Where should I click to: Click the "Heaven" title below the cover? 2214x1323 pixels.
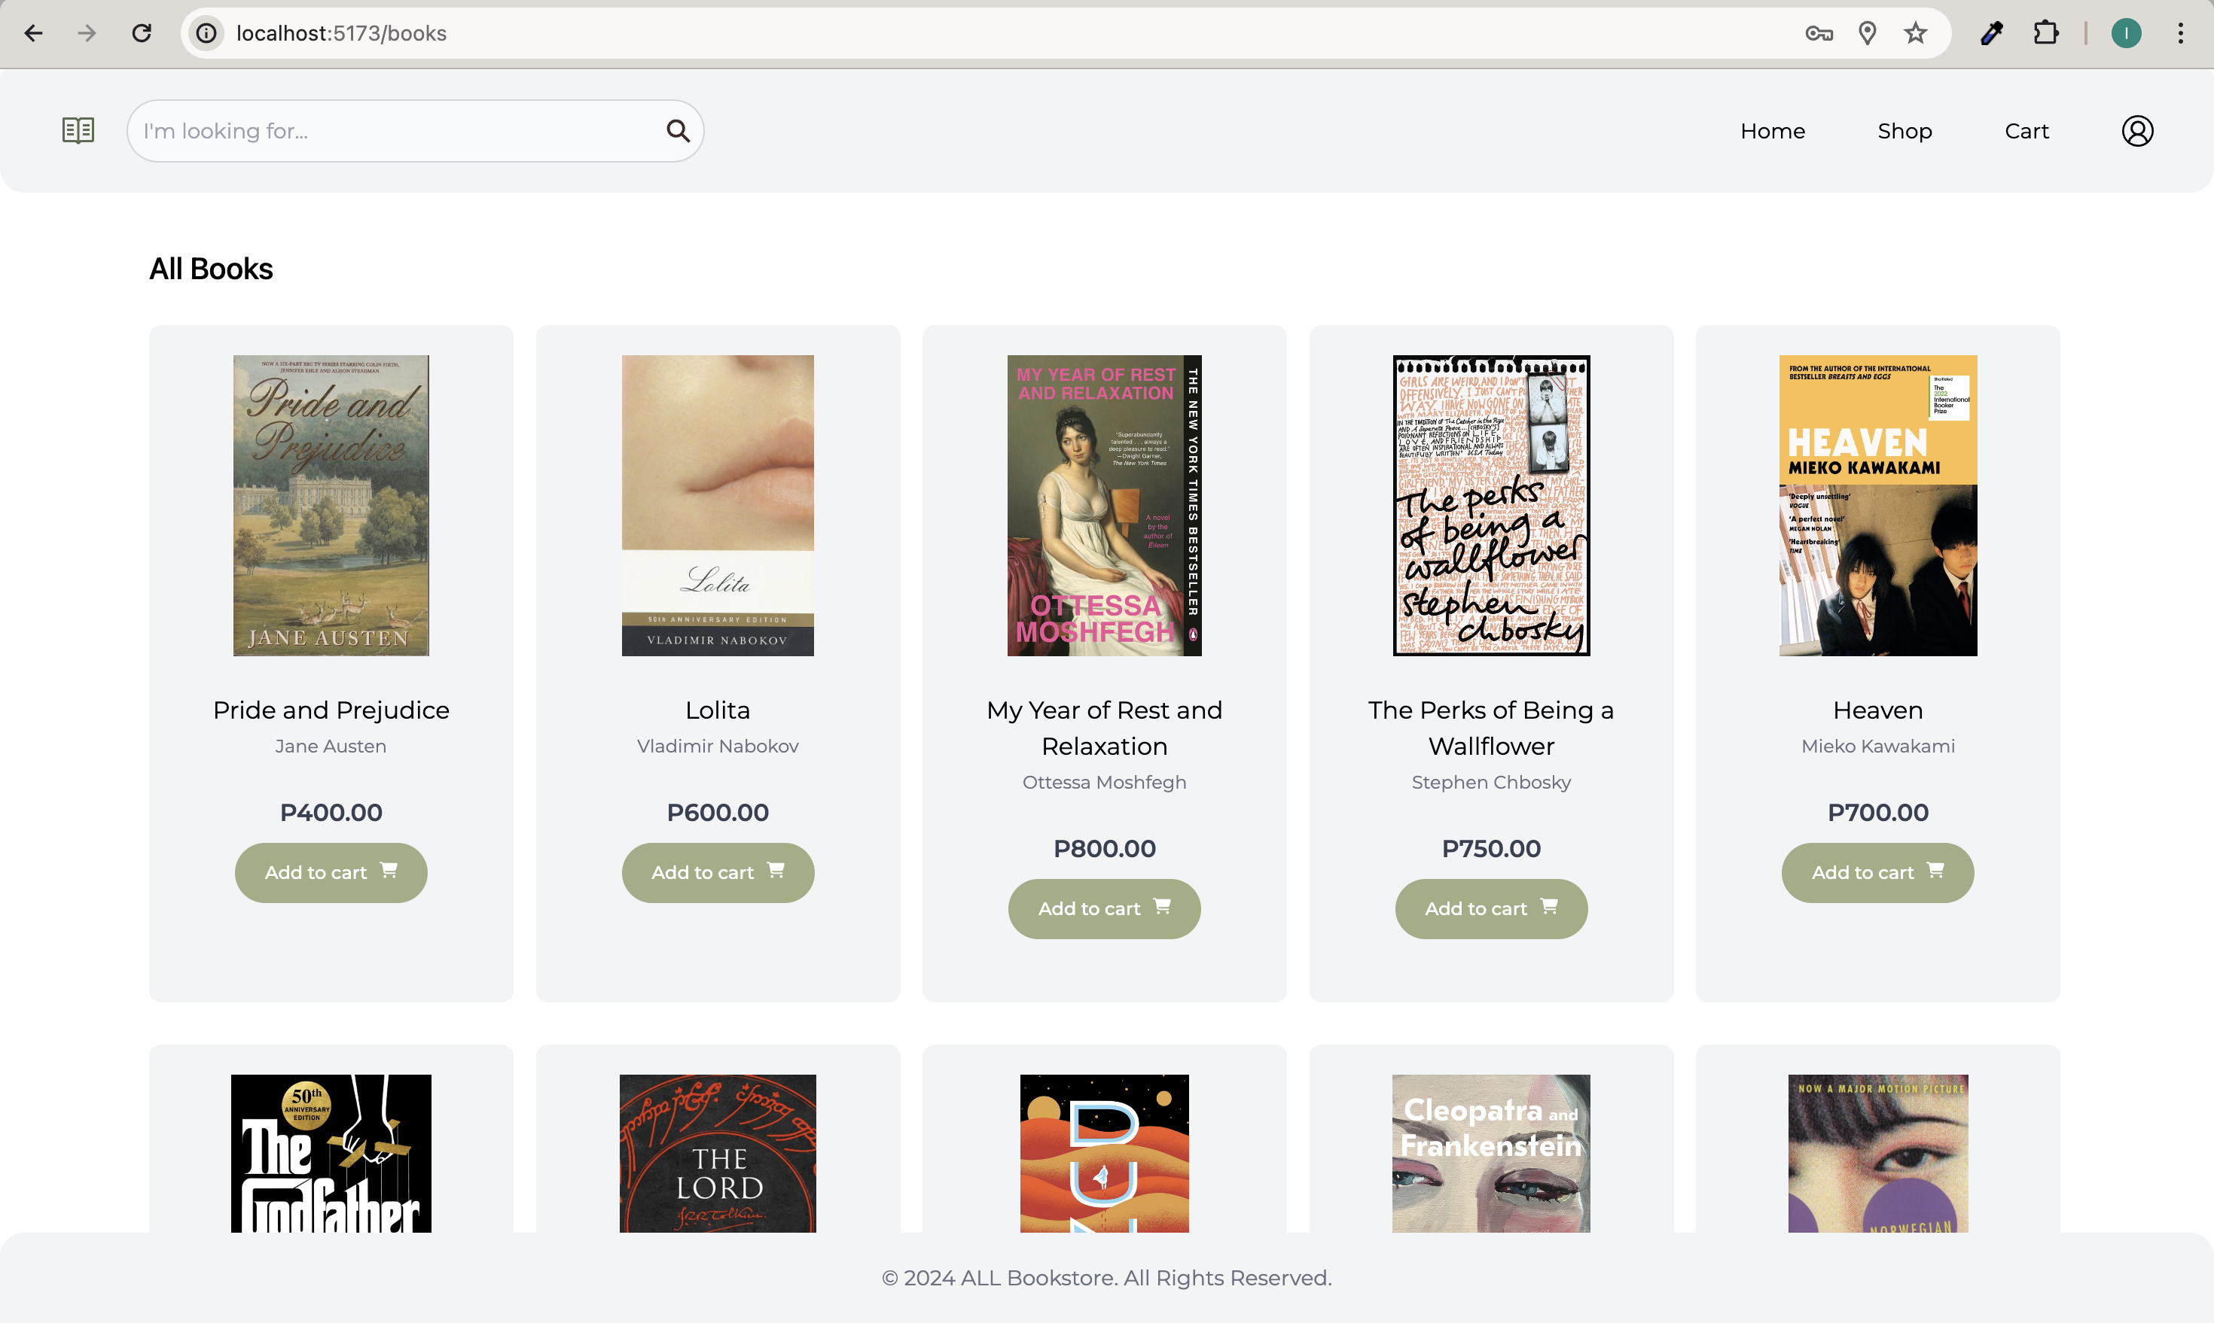1877,710
